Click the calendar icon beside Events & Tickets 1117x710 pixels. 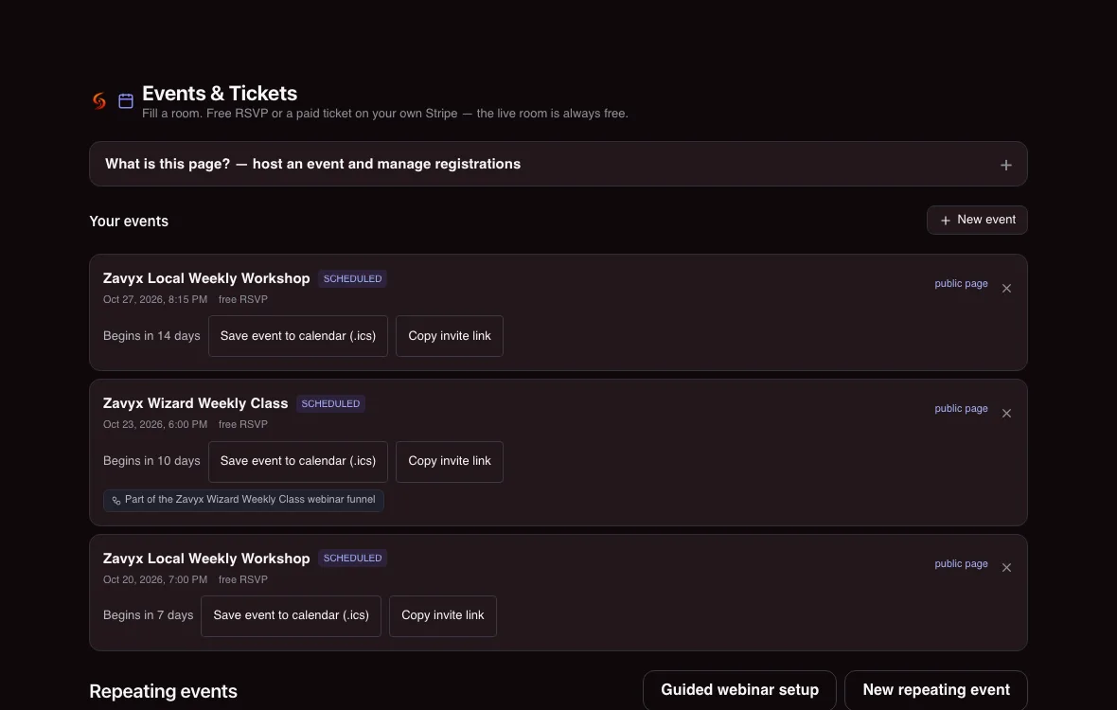(x=126, y=101)
